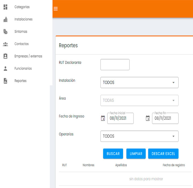Click the Funcionarios person icon
Image resolution: width=193 pixels, height=188 pixels.
coord(5,69)
